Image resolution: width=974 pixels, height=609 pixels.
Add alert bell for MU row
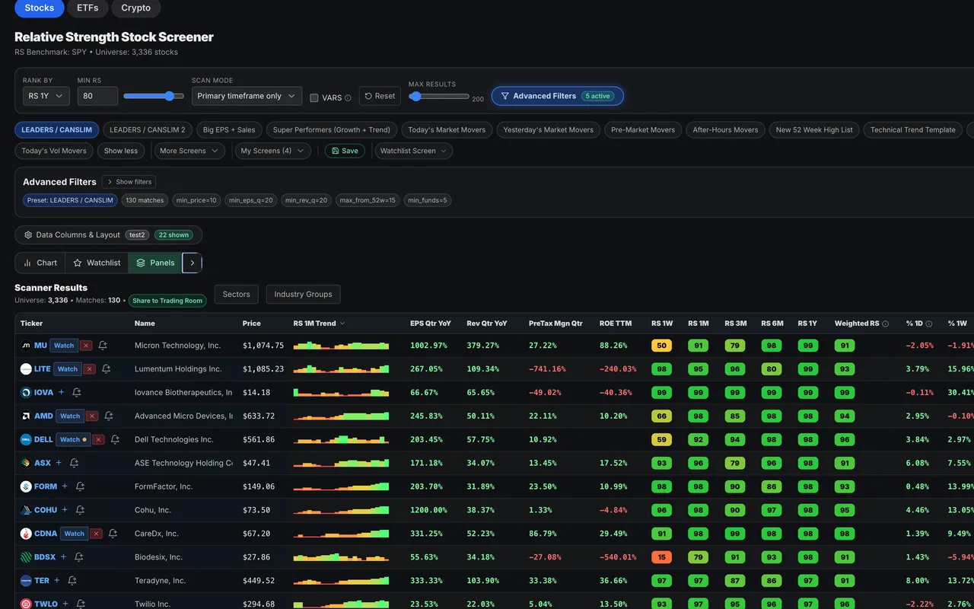103,346
